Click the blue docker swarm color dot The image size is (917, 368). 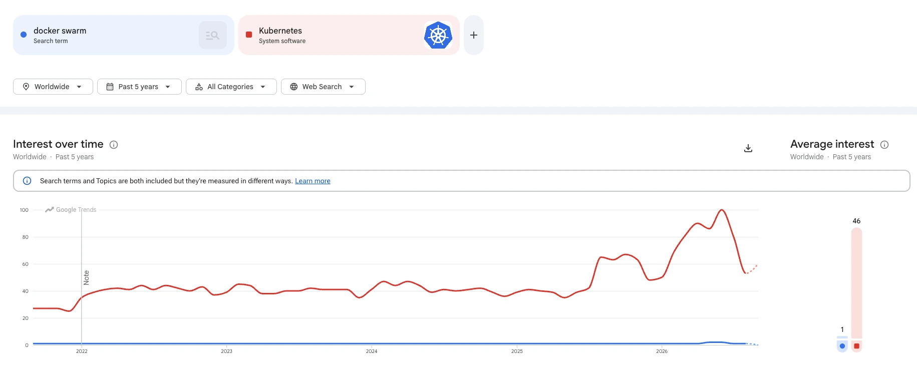click(24, 35)
